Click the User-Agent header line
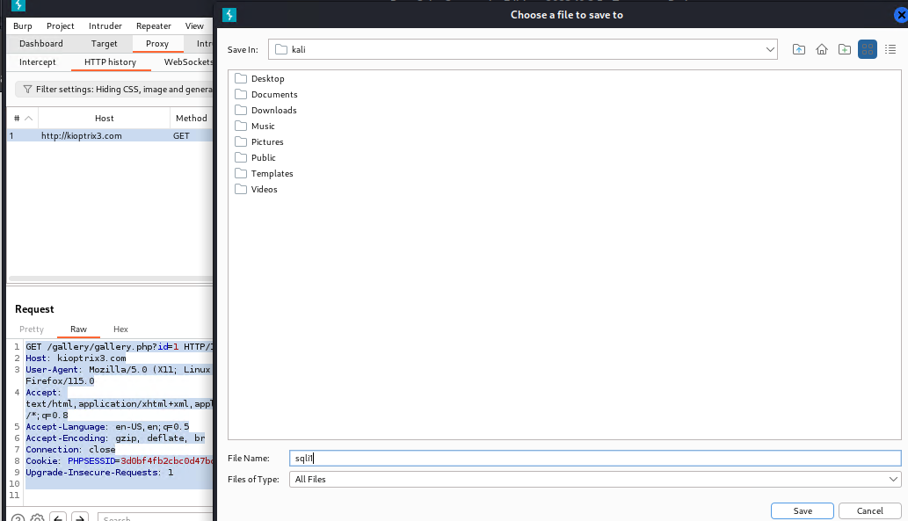The image size is (908, 521). (x=118, y=370)
